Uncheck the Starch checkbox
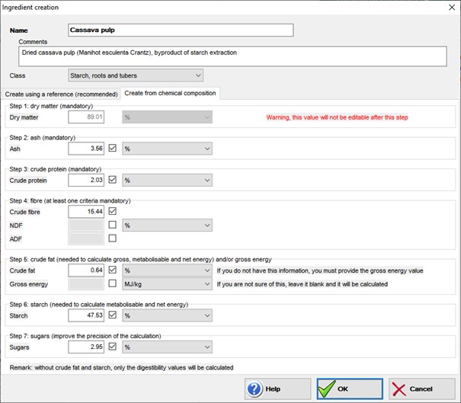Screen dimensions: 461x403 point(112,315)
